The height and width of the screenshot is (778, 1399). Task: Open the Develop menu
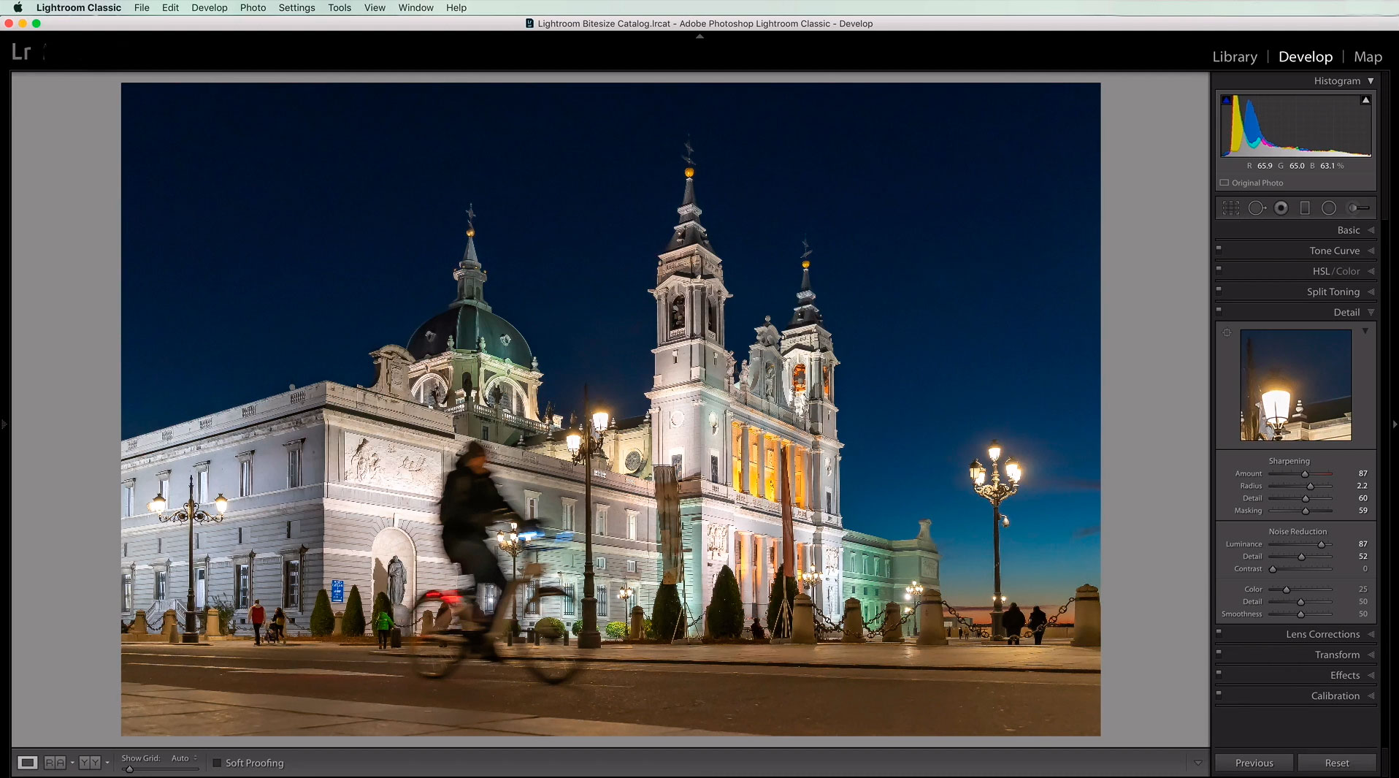210,7
